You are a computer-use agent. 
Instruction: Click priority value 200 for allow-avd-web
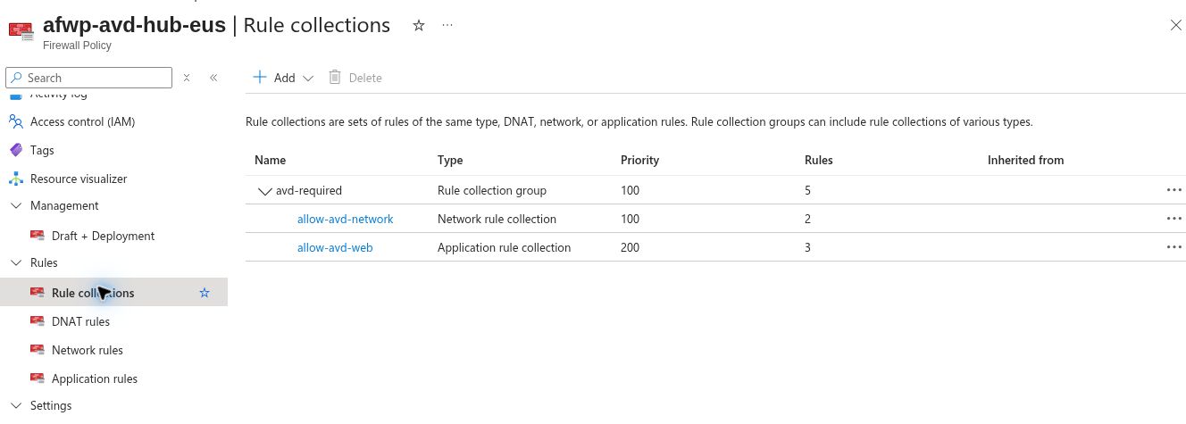pyautogui.click(x=630, y=247)
